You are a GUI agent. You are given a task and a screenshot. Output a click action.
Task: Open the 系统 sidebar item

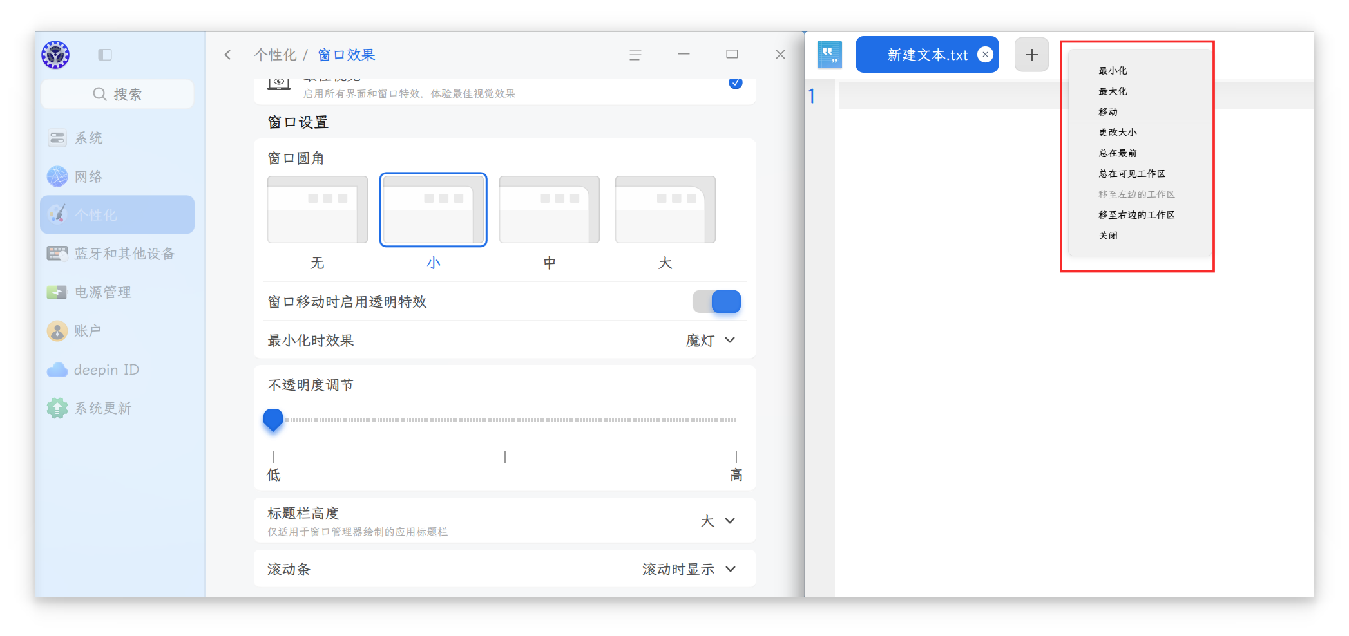117,138
